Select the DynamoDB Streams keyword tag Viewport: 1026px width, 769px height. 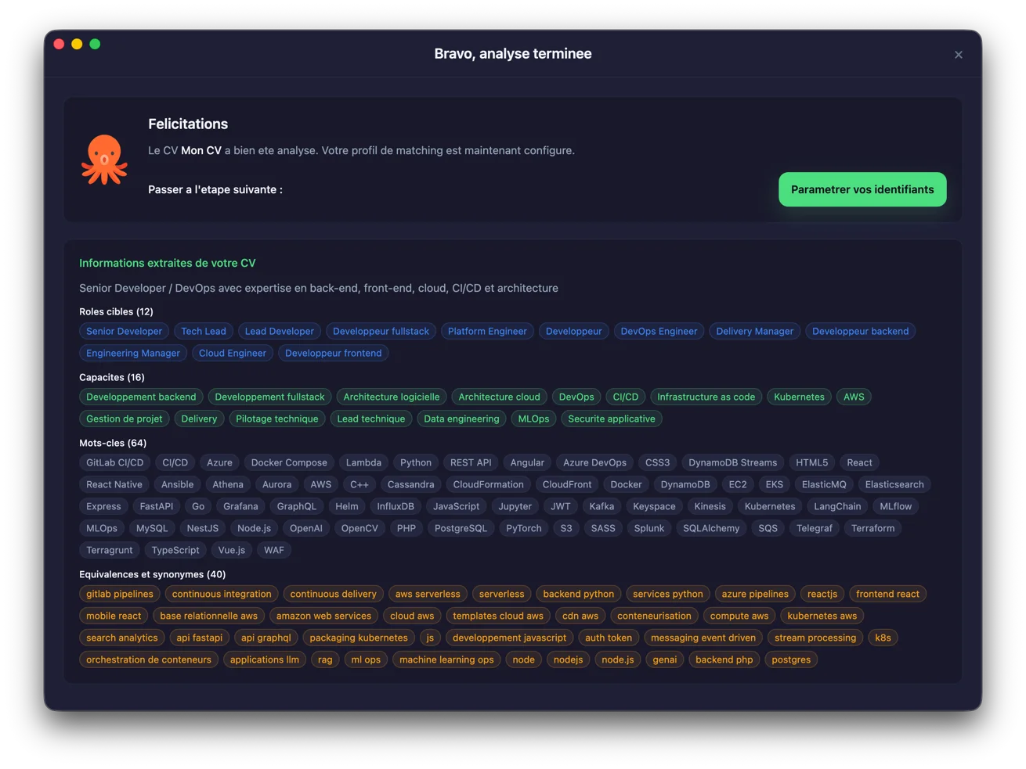click(x=732, y=462)
